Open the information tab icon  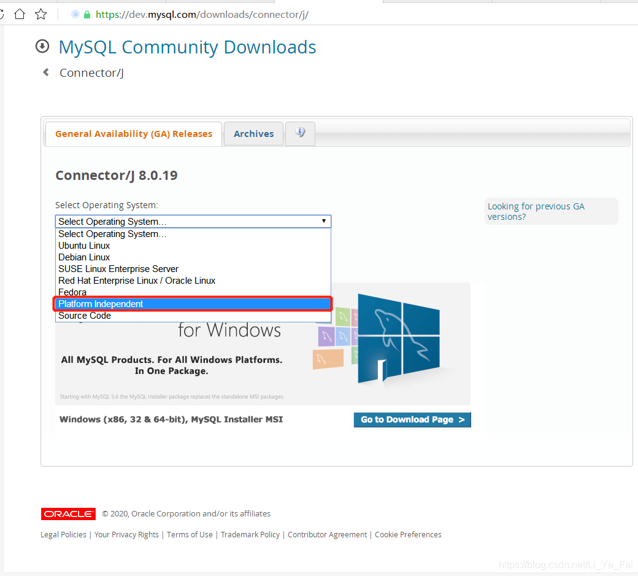(300, 133)
